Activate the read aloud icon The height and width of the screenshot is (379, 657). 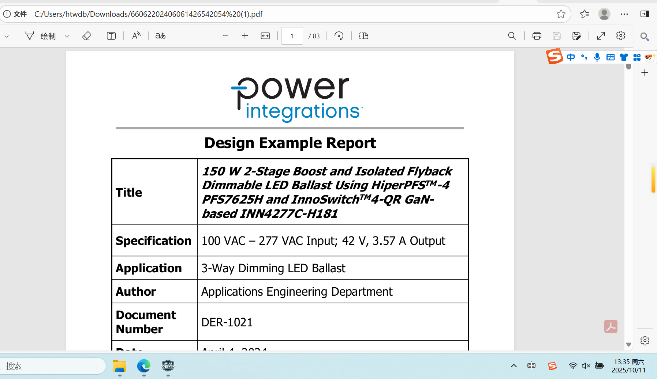(x=136, y=36)
